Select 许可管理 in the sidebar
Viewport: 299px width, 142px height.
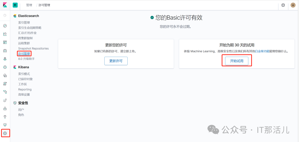[x=24, y=54]
